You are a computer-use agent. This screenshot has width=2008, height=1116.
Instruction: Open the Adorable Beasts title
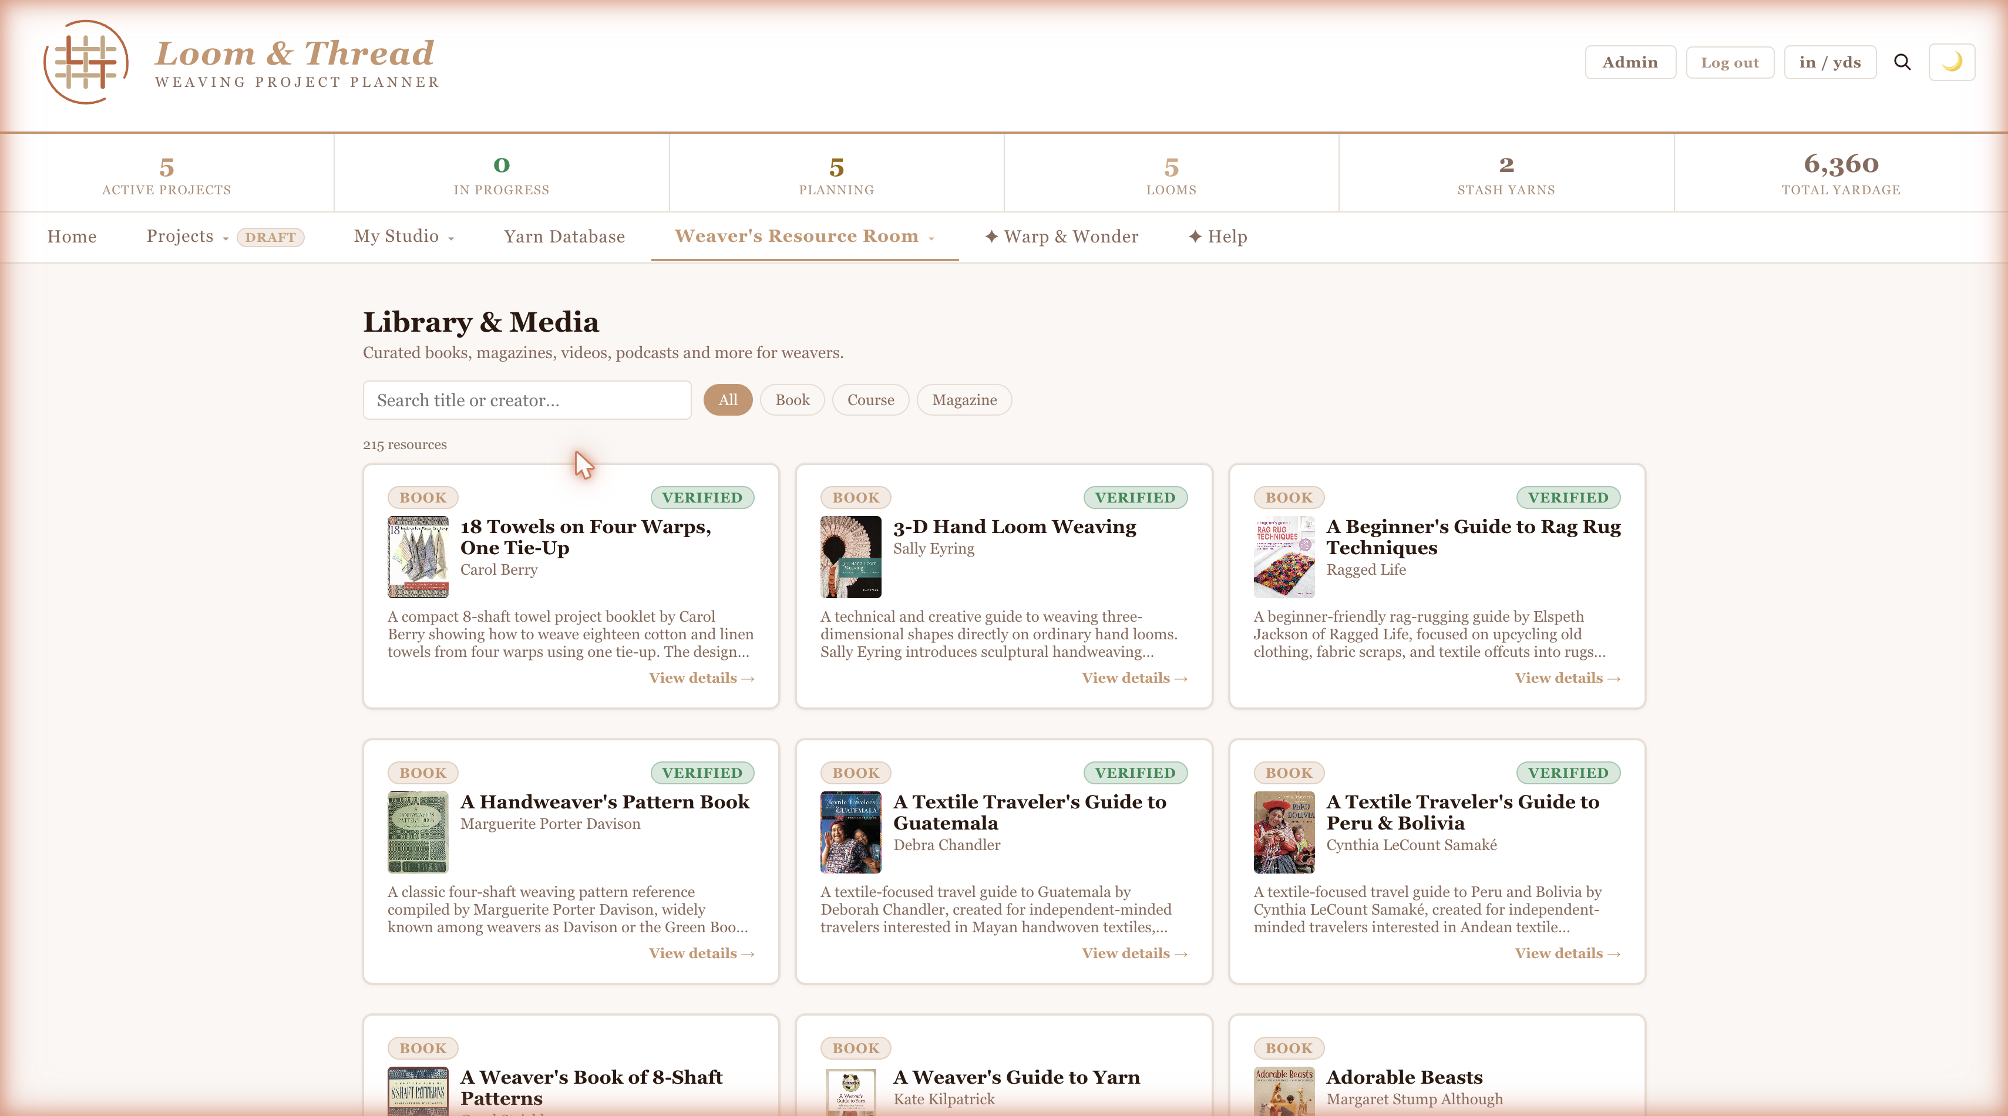coord(1405,1077)
